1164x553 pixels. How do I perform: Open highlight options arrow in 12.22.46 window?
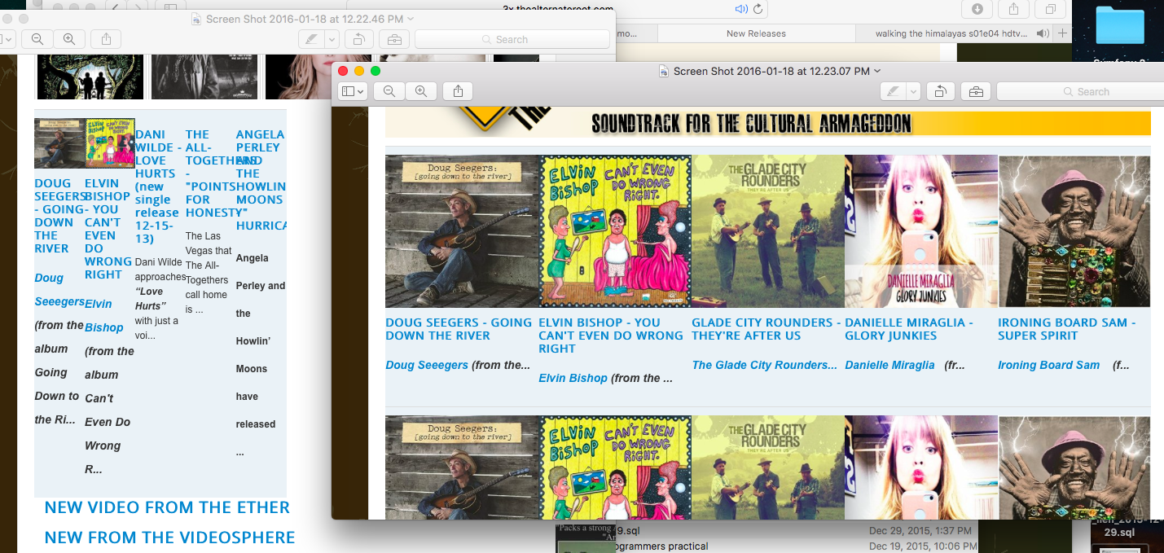click(x=332, y=39)
